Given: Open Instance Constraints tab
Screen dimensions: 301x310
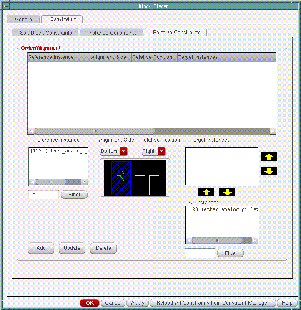Looking at the screenshot, I should [x=112, y=33].
